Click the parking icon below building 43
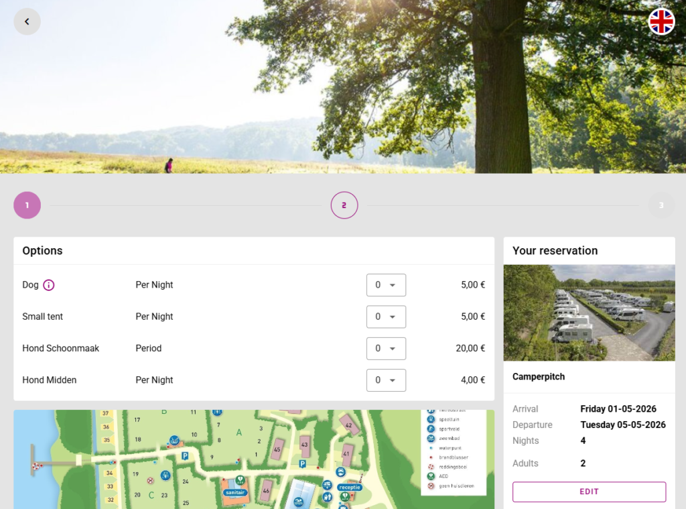Viewport: 686px width, 509px height. point(303,463)
